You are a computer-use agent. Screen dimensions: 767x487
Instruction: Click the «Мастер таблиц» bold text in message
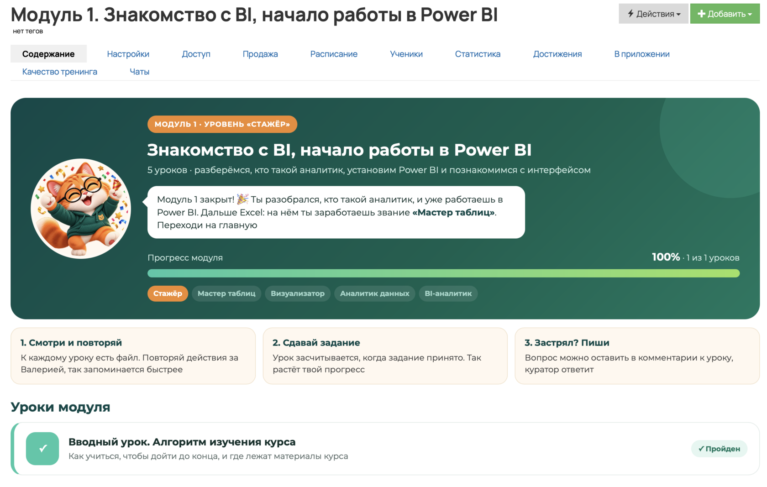click(453, 212)
